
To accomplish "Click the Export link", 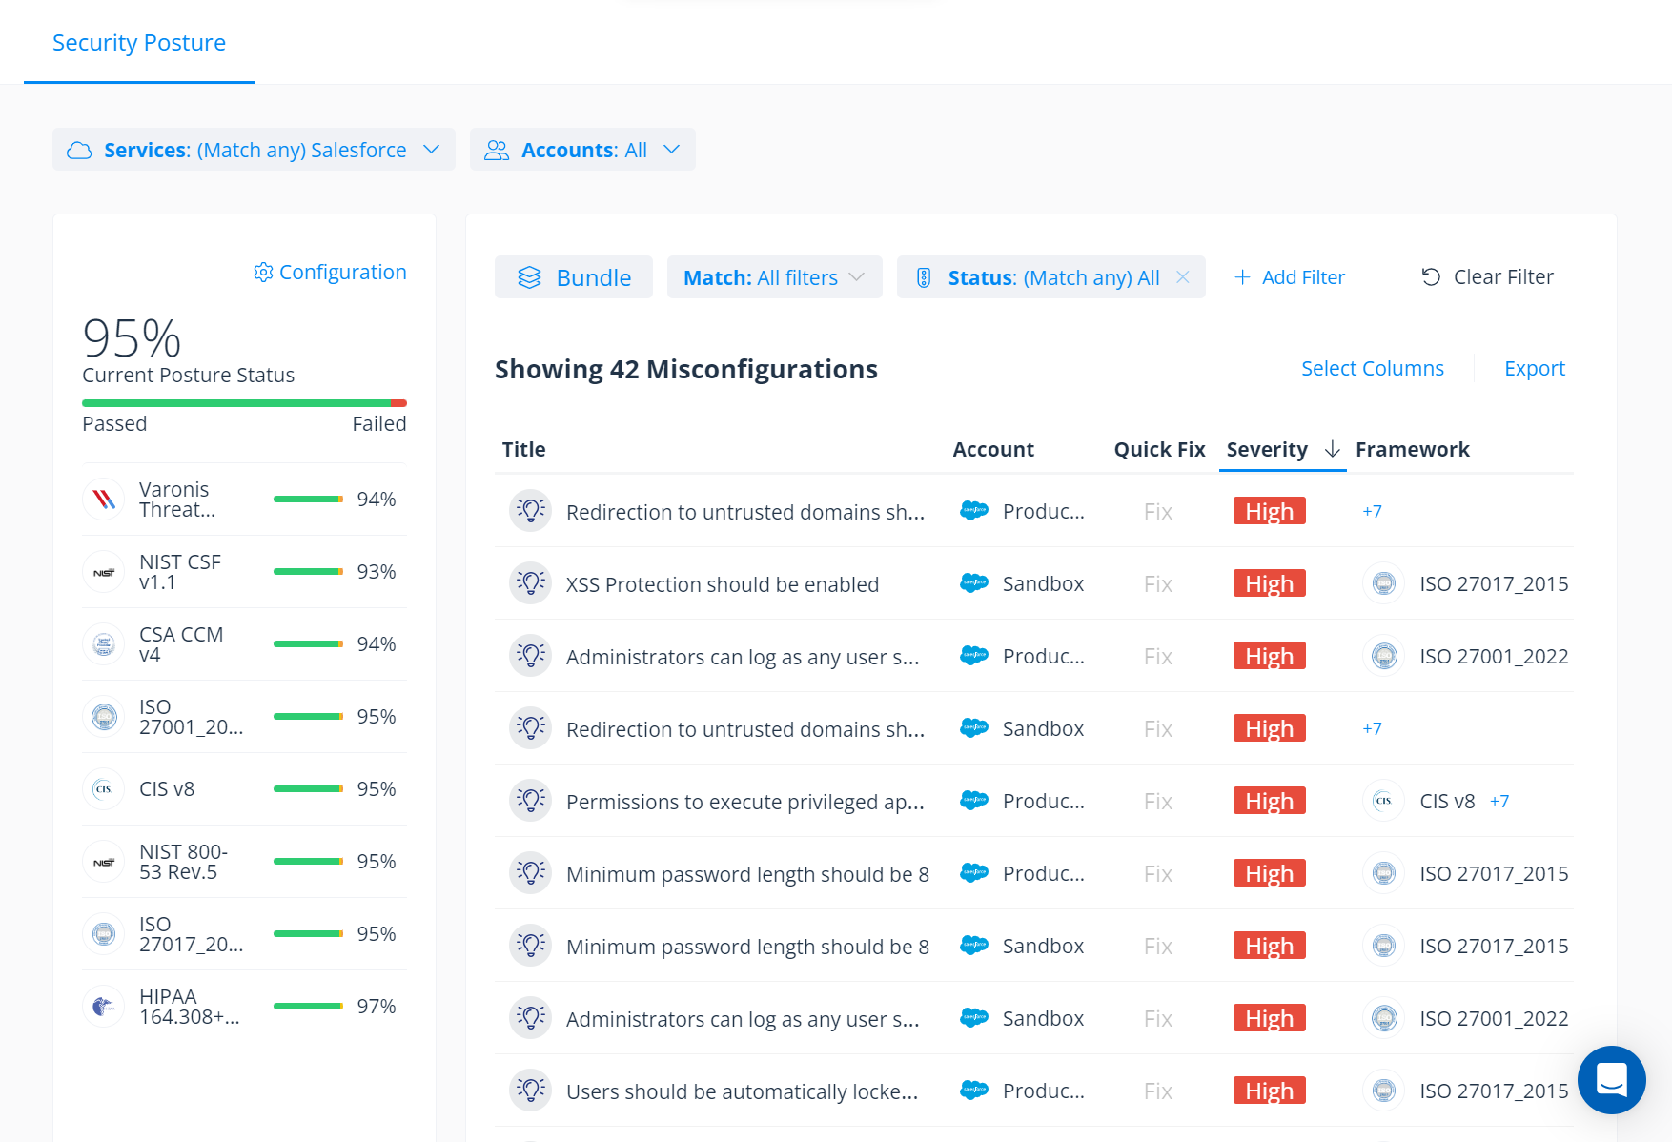I will tap(1535, 368).
